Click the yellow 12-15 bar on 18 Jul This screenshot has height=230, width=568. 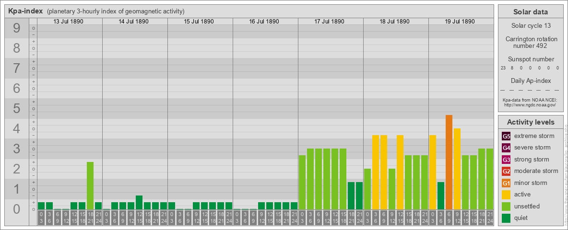[400, 172]
